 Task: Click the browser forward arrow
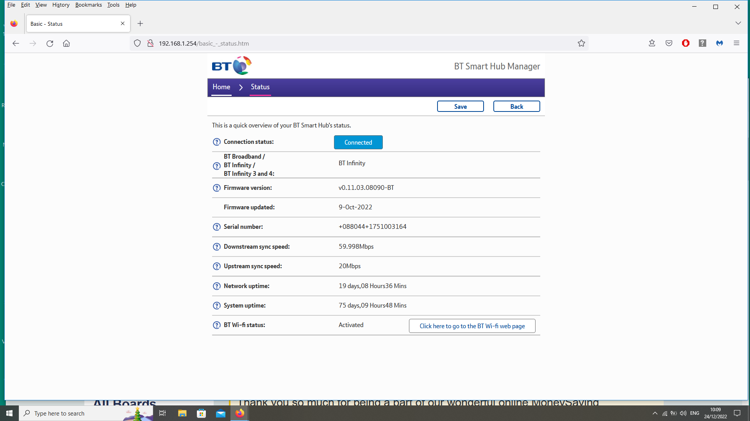point(33,43)
